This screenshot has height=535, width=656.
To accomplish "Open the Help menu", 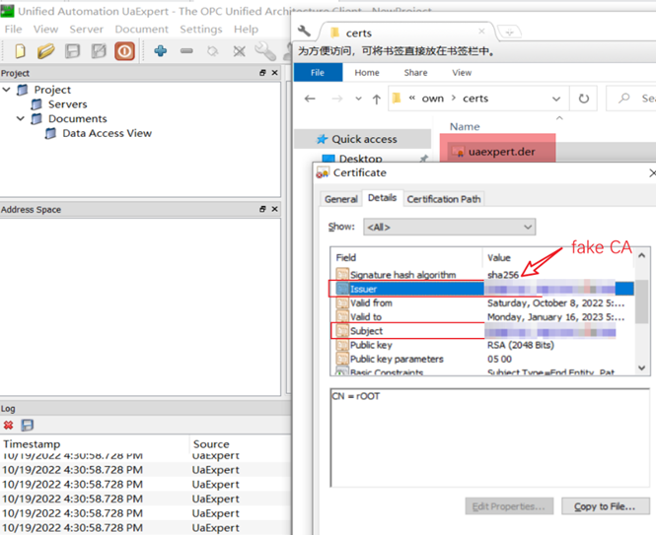I will (246, 30).
